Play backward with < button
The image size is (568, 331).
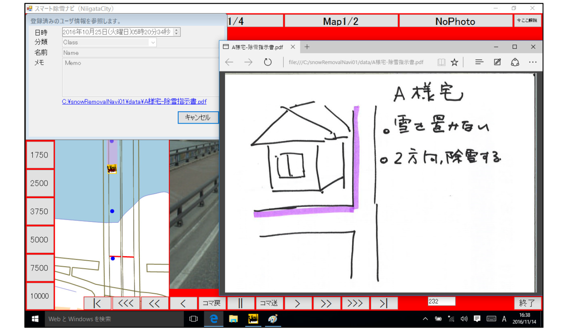[183, 303]
